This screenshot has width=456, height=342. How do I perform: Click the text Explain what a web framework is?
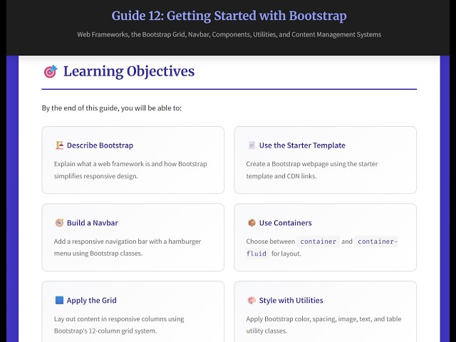pos(130,170)
